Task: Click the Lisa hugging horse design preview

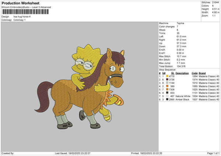Action: pos(80,86)
